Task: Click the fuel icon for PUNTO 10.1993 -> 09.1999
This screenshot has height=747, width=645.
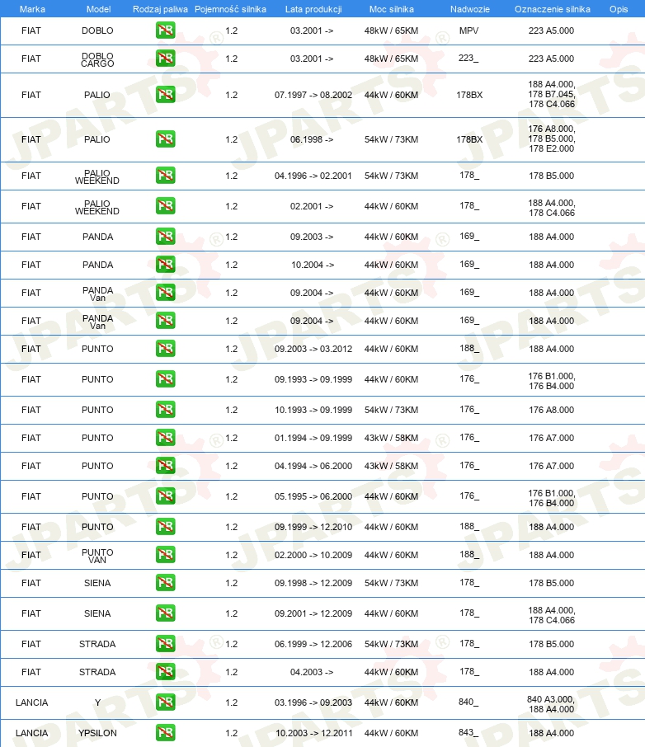Action: [x=166, y=410]
